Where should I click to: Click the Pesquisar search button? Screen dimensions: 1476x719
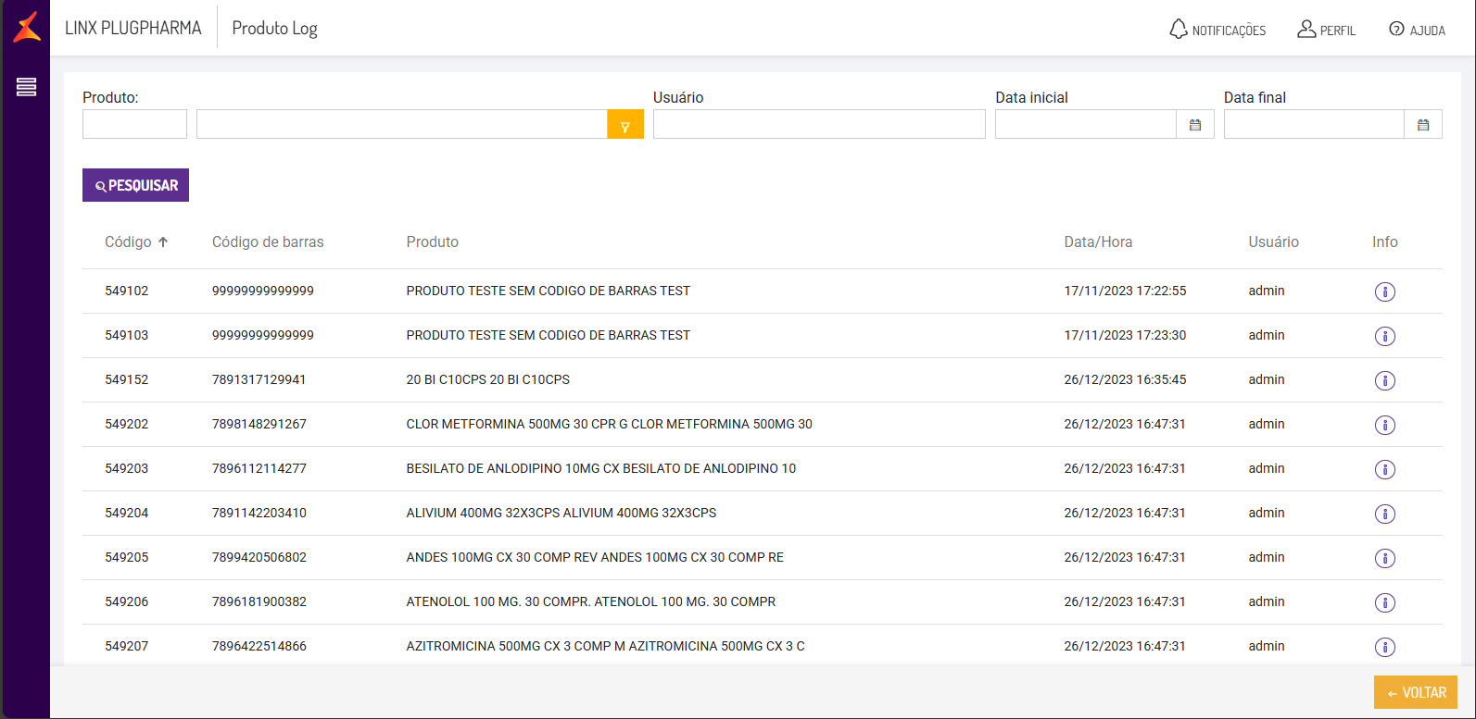click(x=135, y=185)
